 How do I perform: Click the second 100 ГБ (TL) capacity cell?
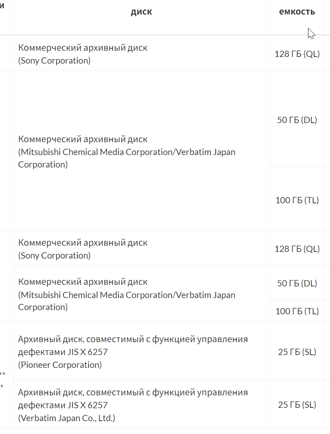297,311
